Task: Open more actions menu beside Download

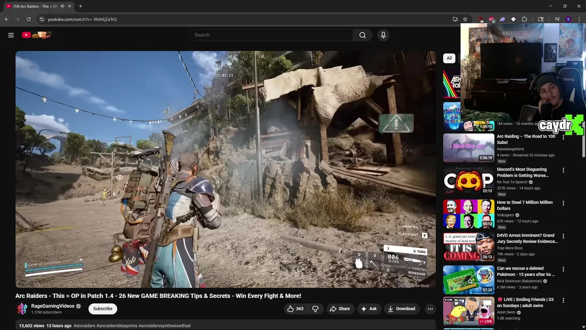Action: [x=430, y=309]
